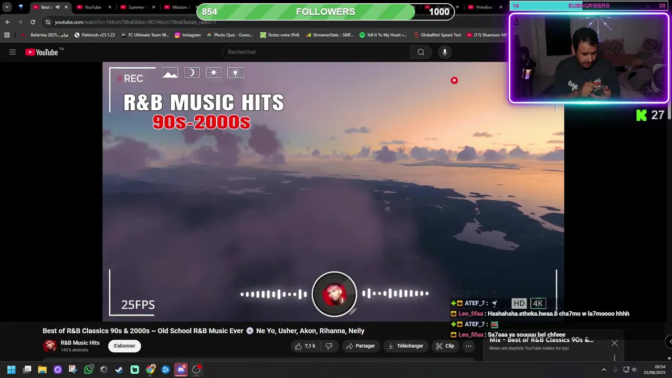Open WhatsApp from taskbar
Screen dimensions: 672x378
coord(89,370)
